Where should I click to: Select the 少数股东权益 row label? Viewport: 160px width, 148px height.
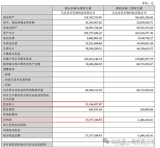click(x=12, y=54)
